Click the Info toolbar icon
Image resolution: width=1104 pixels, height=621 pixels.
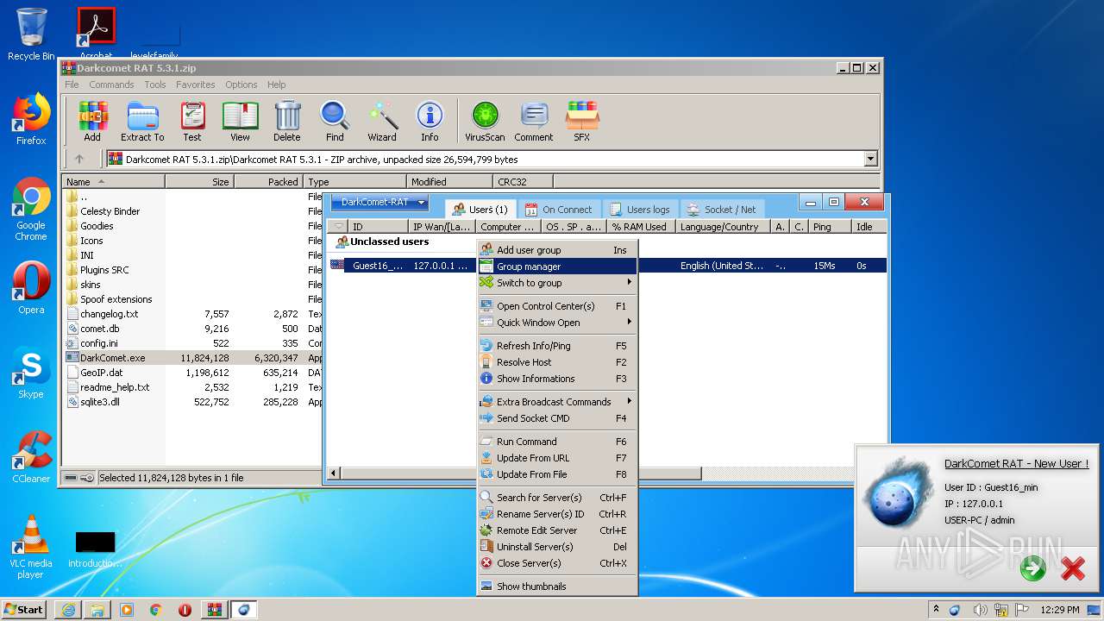pos(430,122)
